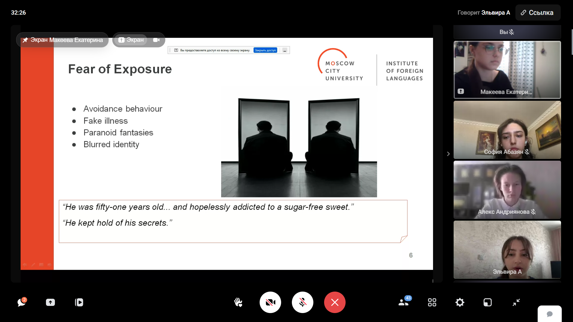Click the Institute of Foreign Languages text

click(x=405, y=71)
